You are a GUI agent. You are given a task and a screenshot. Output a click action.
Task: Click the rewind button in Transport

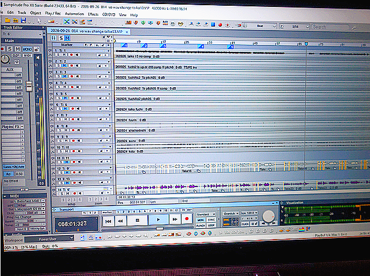[120, 221]
